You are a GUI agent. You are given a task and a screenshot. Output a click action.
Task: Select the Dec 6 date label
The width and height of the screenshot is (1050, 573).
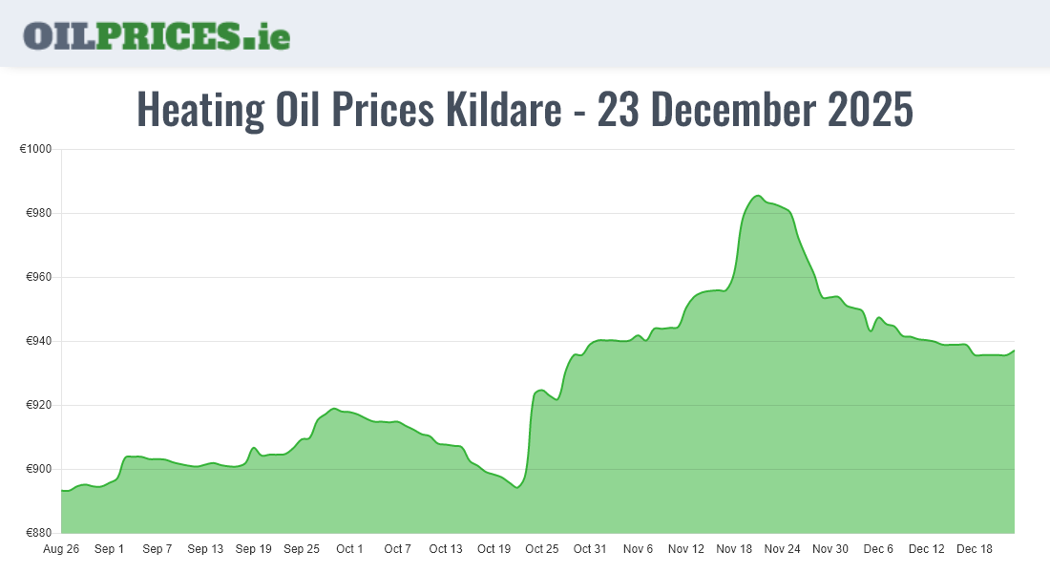pos(878,549)
